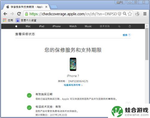Screen dimensions: 150x118
Task: Open the search icon in Apple navigation
Action: pos(119,26)
